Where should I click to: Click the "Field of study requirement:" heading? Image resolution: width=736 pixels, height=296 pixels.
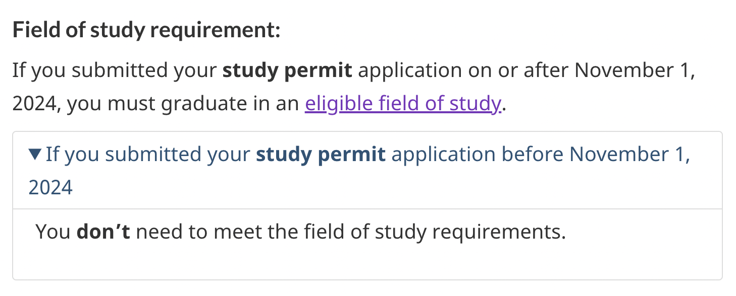146,31
